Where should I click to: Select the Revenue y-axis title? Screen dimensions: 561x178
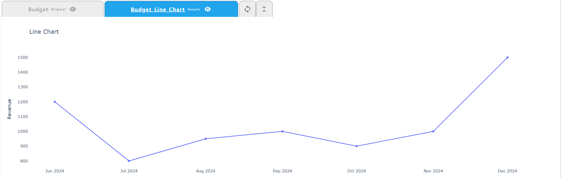tap(9, 109)
